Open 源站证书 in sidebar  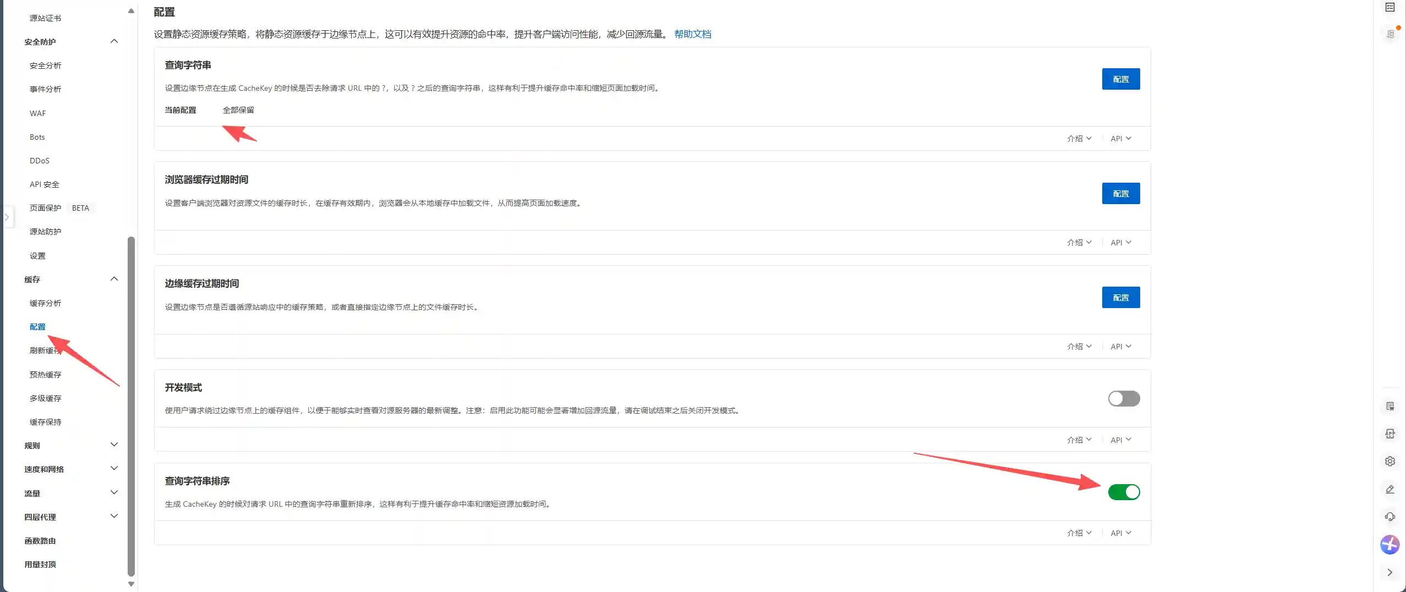point(45,18)
